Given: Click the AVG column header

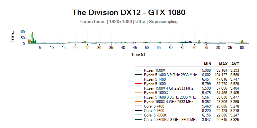Looking at the screenshot, I should [x=235, y=64].
